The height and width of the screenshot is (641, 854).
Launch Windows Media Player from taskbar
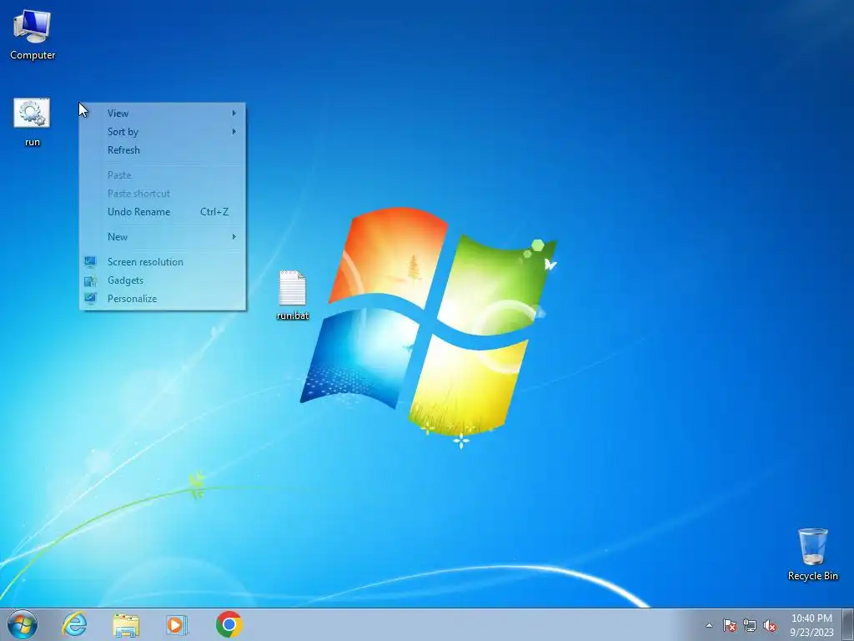point(177,625)
